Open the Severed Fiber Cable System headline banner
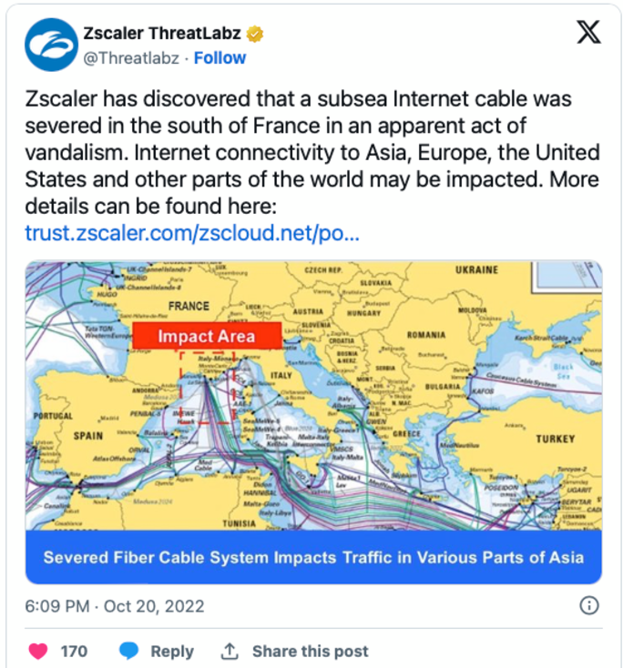The image size is (623, 668). tap(313, 557)
